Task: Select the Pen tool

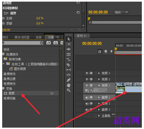Action: 69,80
